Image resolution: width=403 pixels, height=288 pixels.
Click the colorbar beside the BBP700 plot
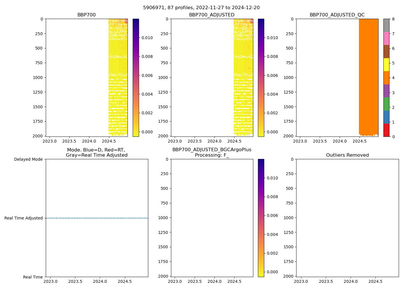pos(136,77)
